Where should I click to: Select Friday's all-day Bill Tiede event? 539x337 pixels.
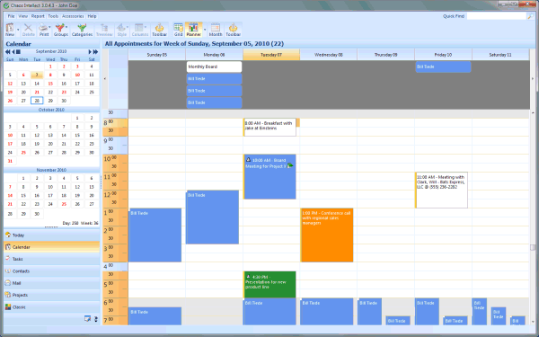[443, 67]
